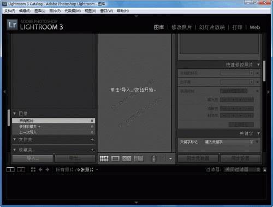Open Survey view in toolbar
This screenshot has width=273, height=207.
click(x=139, y=158)
